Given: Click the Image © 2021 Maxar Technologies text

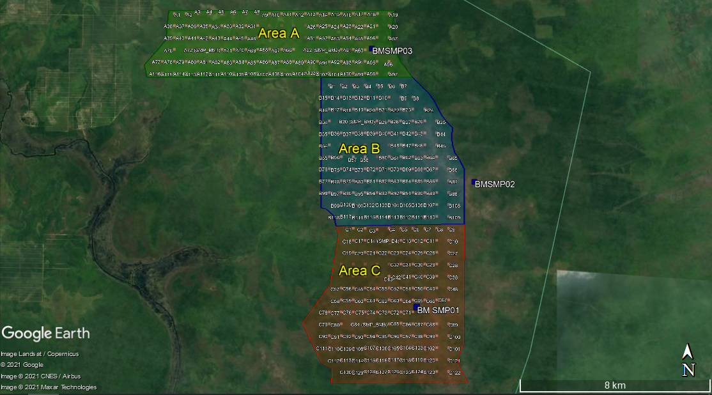Looking at the screenshot, I should [x=49, y=387].
